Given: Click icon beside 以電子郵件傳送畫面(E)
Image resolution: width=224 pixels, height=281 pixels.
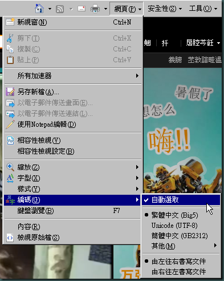Looking at the screenshot, I should (x=10, y=103).
